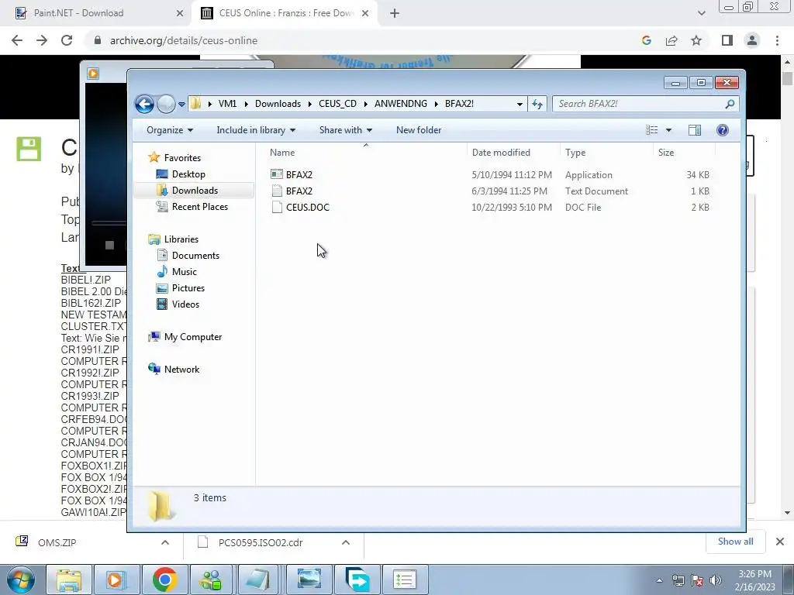The image size is (794, 595).
Task: Click the change view icon
Action: [651, 130]
